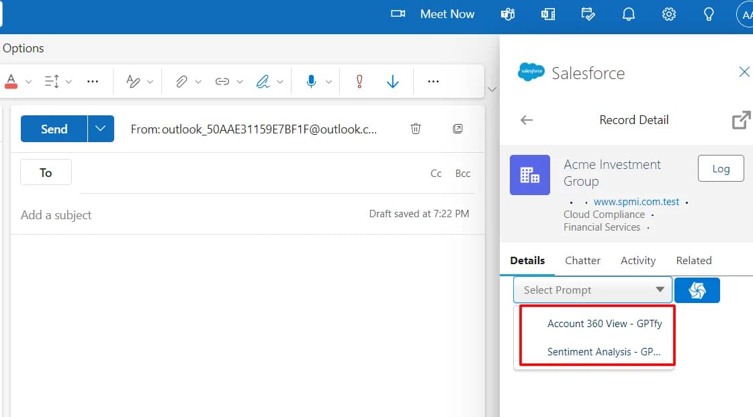Open record in Salesforce via external icon
This screenshot has width=753, height=417.
[740, 121]
